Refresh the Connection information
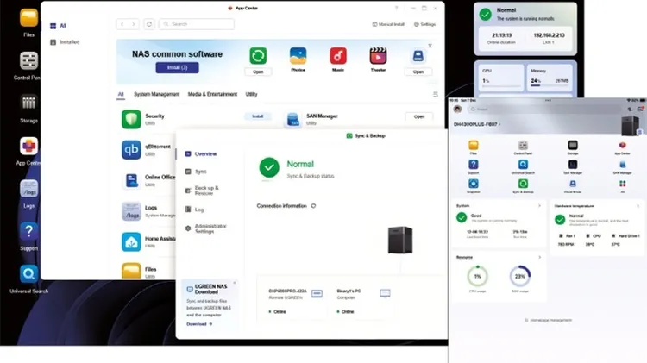 (313, 206)
